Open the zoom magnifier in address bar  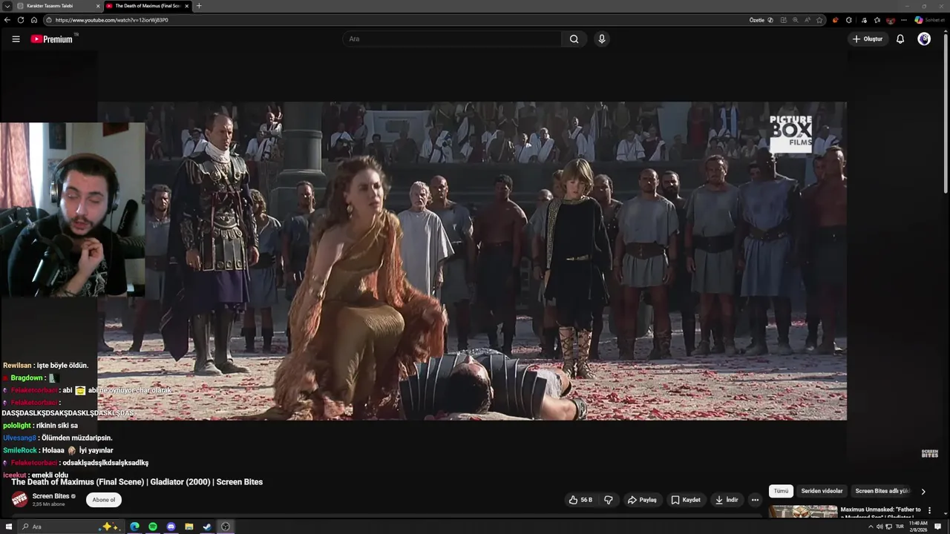pos(796,20)
